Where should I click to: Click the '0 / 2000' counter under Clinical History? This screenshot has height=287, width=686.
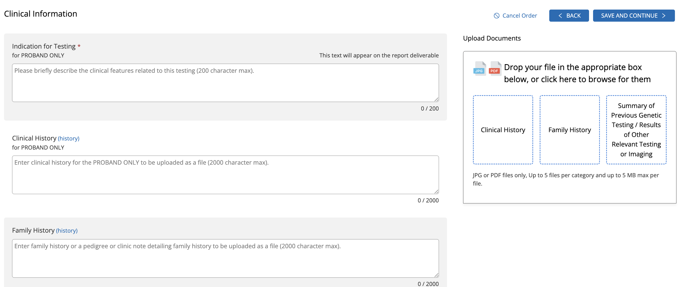click(x=428, y=200)
